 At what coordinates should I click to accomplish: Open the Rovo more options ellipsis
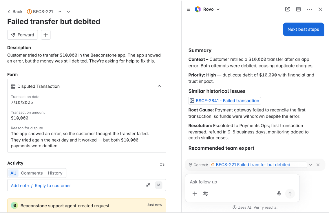(309, 9)
